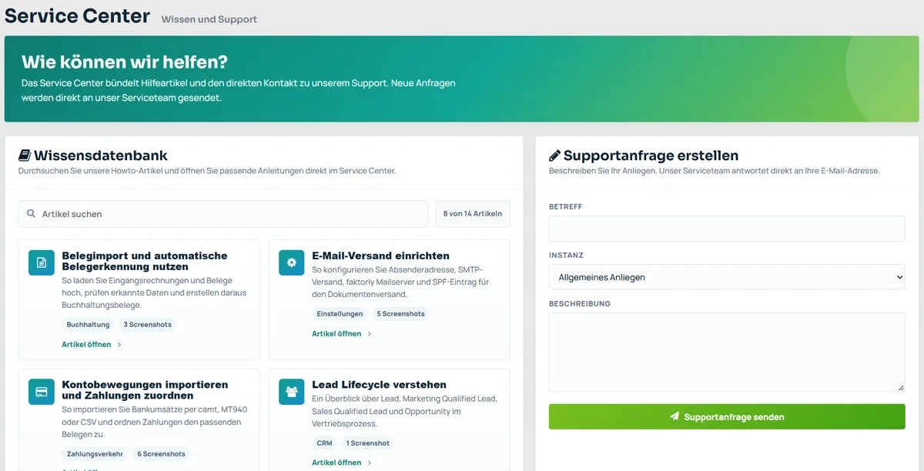Click the title E-Mail-Versand einrichten
The height and width of the screenshot is (471, 924).
[380, 256]
